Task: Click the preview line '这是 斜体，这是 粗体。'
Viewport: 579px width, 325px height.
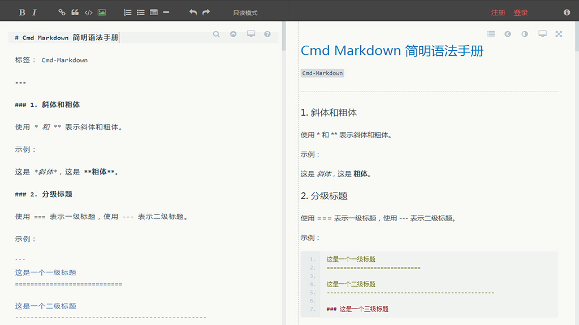Action: pyautogui.click(x=336, y=174)
